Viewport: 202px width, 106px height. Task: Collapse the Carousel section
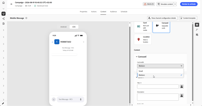(x=137, y=57)
